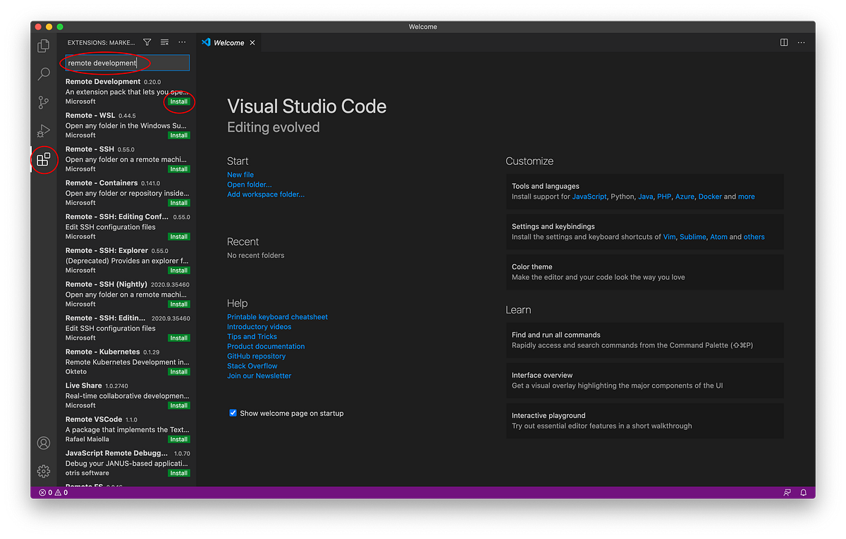Viewport: 846px width, 539px height.
Task: Open the Manage settings gear icon
Action: tap(43, 471)
